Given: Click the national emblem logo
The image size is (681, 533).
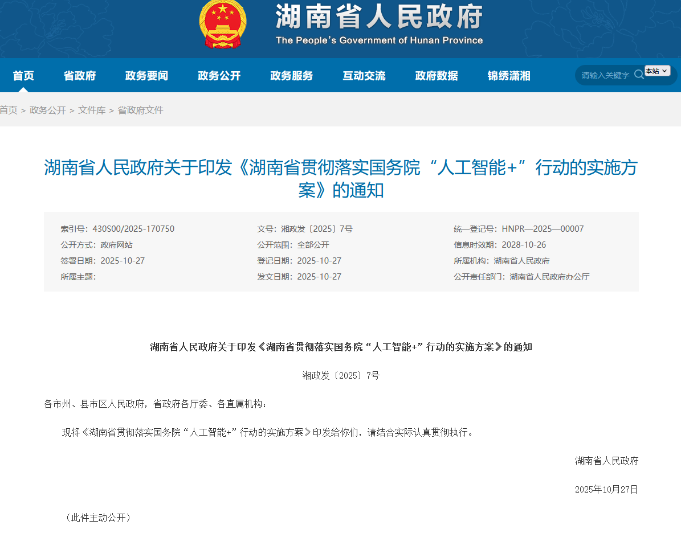Looking at the screenshot, I should click(222, 25).
